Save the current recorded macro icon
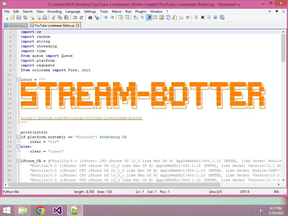This screenshot has height=216, width=288. point(222,17)
